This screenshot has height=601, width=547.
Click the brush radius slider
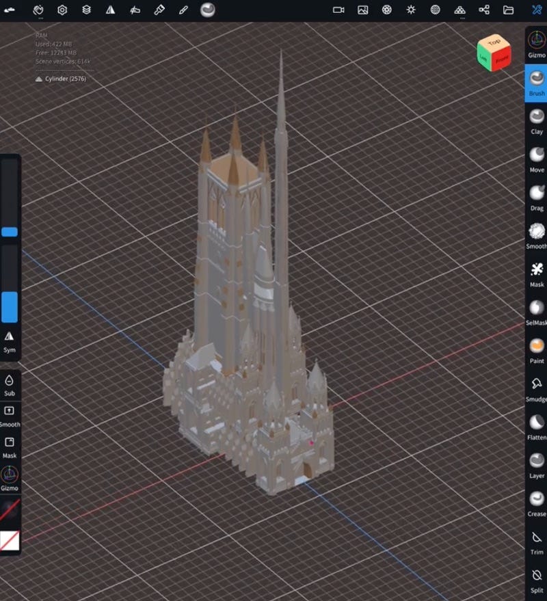[9, 198]
